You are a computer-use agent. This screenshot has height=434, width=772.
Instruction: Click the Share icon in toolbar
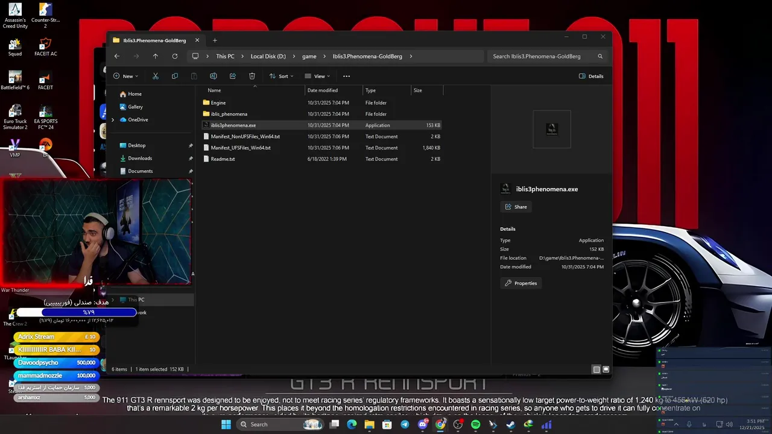tap(233, 76)
